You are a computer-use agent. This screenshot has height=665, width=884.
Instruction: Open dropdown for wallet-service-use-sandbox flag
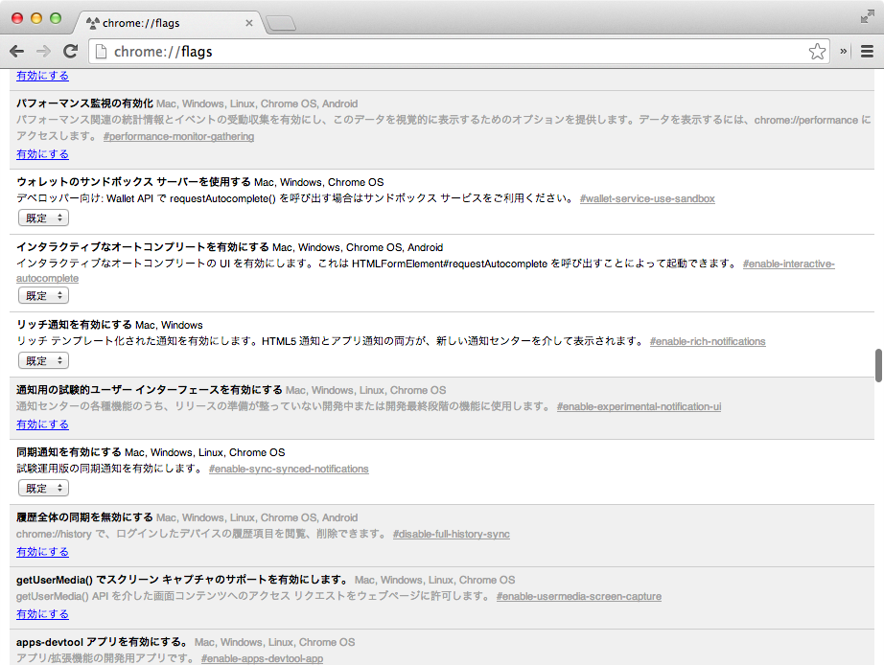coord(43,218)
